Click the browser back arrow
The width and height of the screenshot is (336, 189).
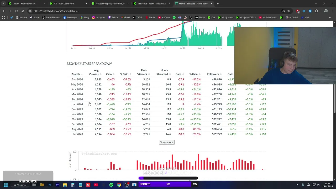pyautogui.click(x=4, y=11)
